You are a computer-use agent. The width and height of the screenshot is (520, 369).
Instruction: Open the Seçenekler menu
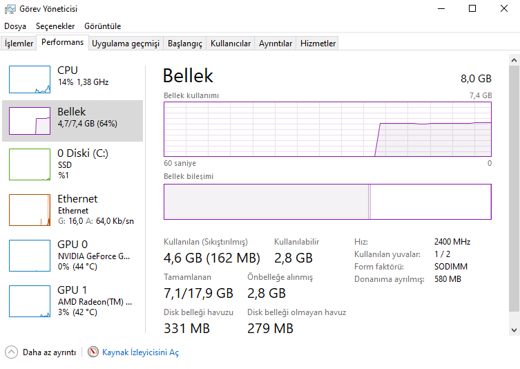pos(55,26)
